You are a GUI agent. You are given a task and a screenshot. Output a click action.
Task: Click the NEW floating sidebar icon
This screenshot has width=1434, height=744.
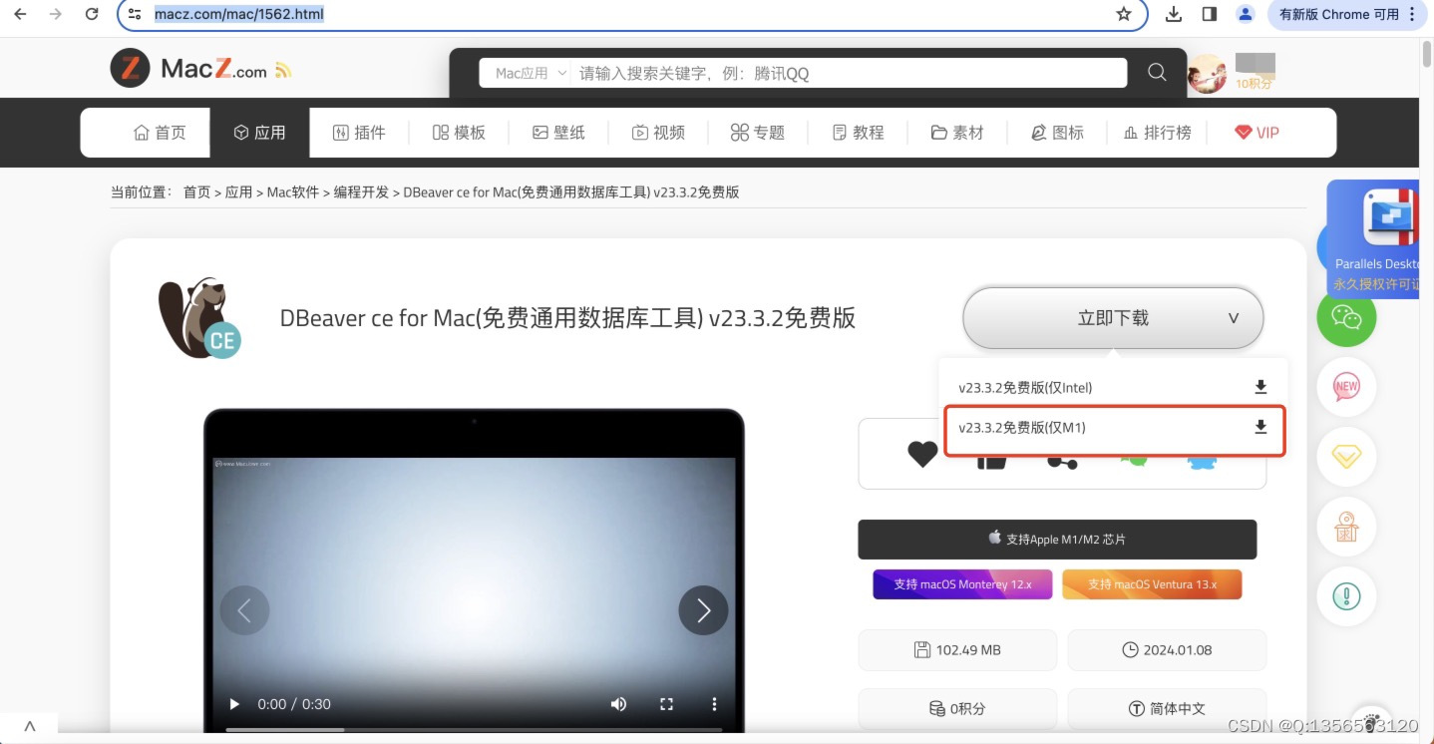click(1346, 387)
